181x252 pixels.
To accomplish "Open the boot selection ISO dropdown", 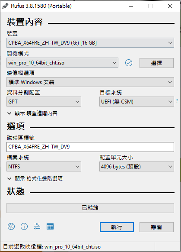I will [62, 63].
